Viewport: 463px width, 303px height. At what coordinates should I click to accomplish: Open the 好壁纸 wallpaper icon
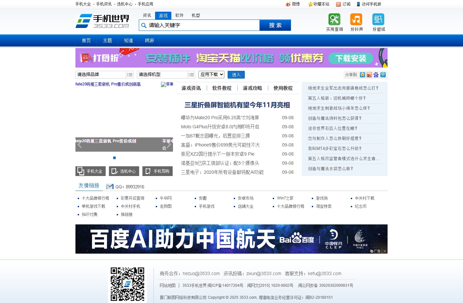(378, 19)
